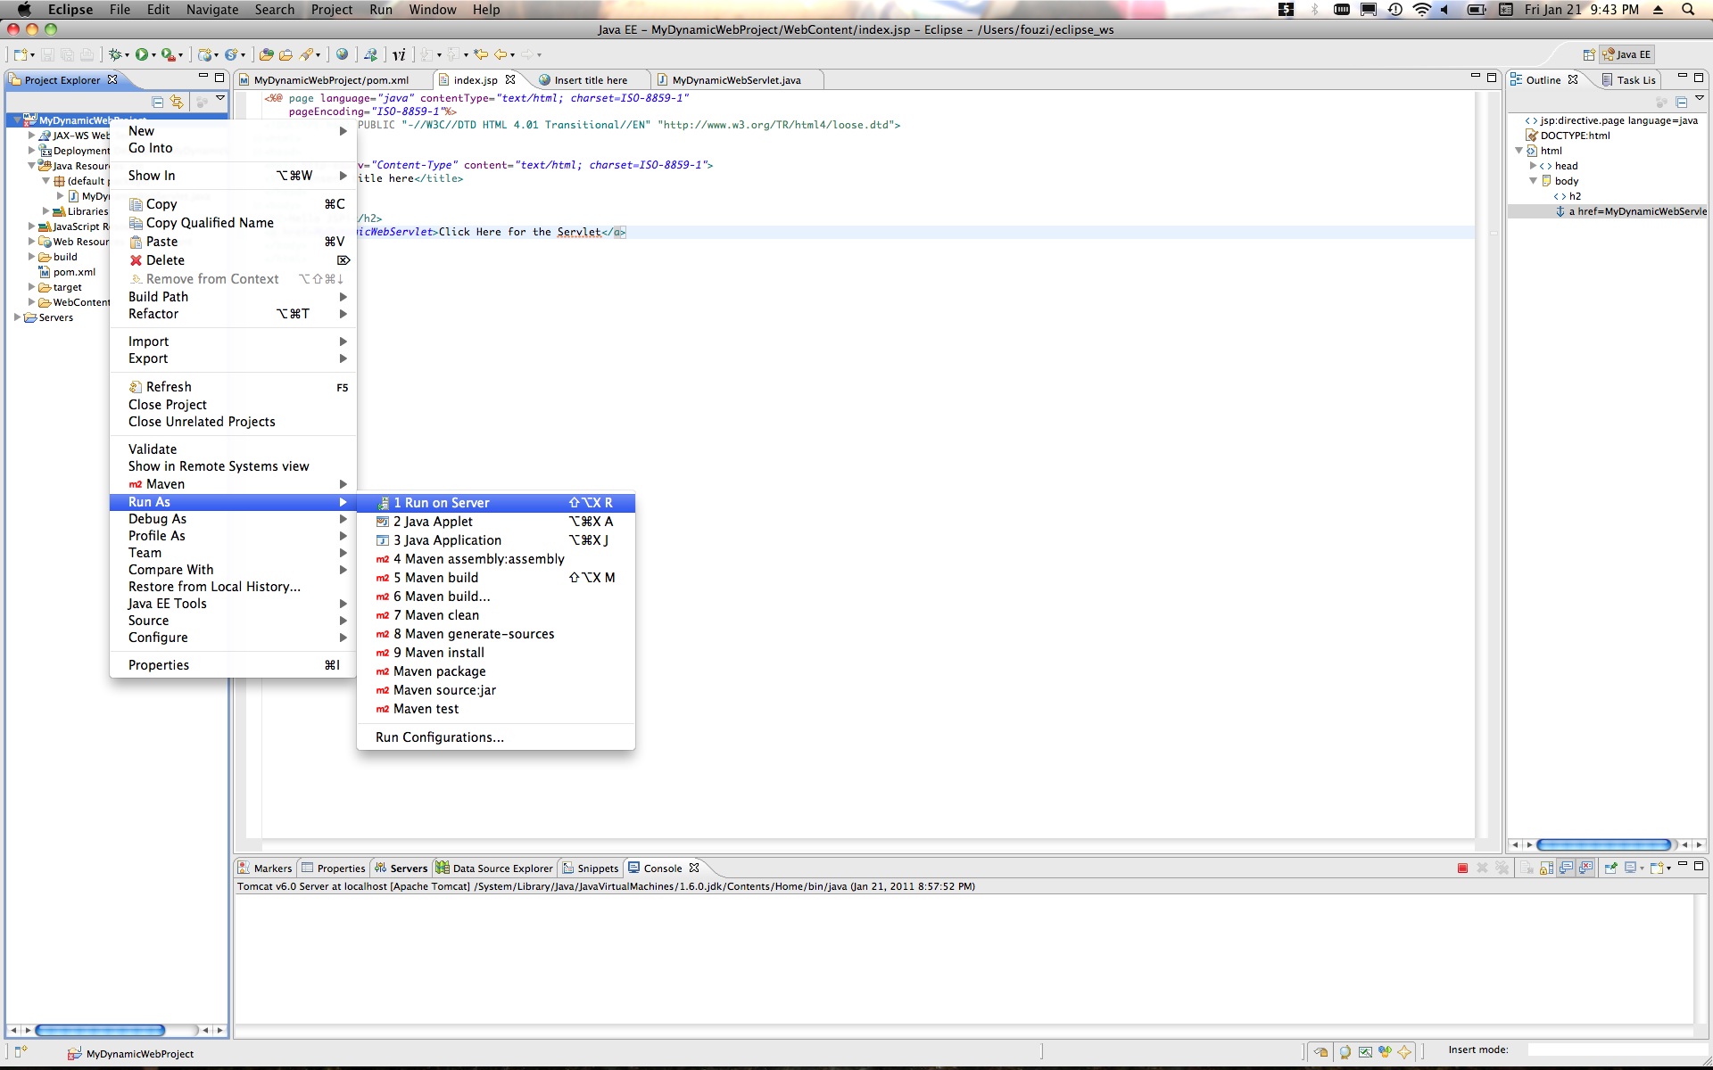The image size is (1713, 1070).
Task: Select the Java EE perspective button
Action: (x=1627, y=54)
